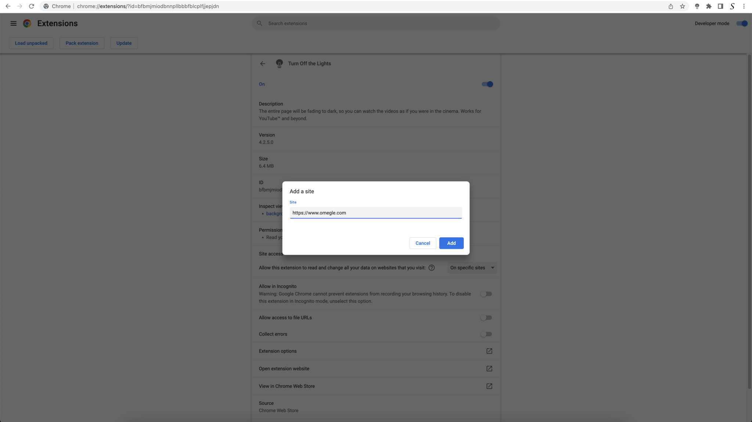Bookmark this page with the star icon
752x422 pixels.
pyautogui.click(x=682, y=6)
